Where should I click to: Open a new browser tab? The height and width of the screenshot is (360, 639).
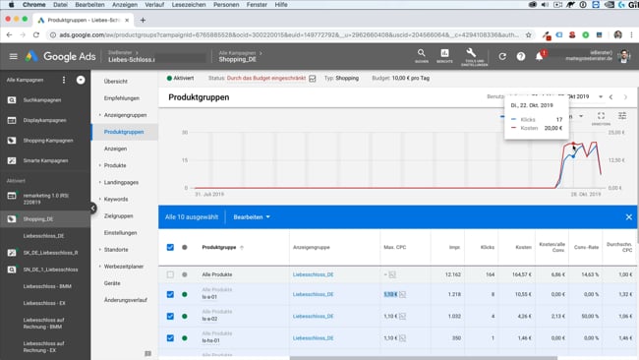pos(143,20)
